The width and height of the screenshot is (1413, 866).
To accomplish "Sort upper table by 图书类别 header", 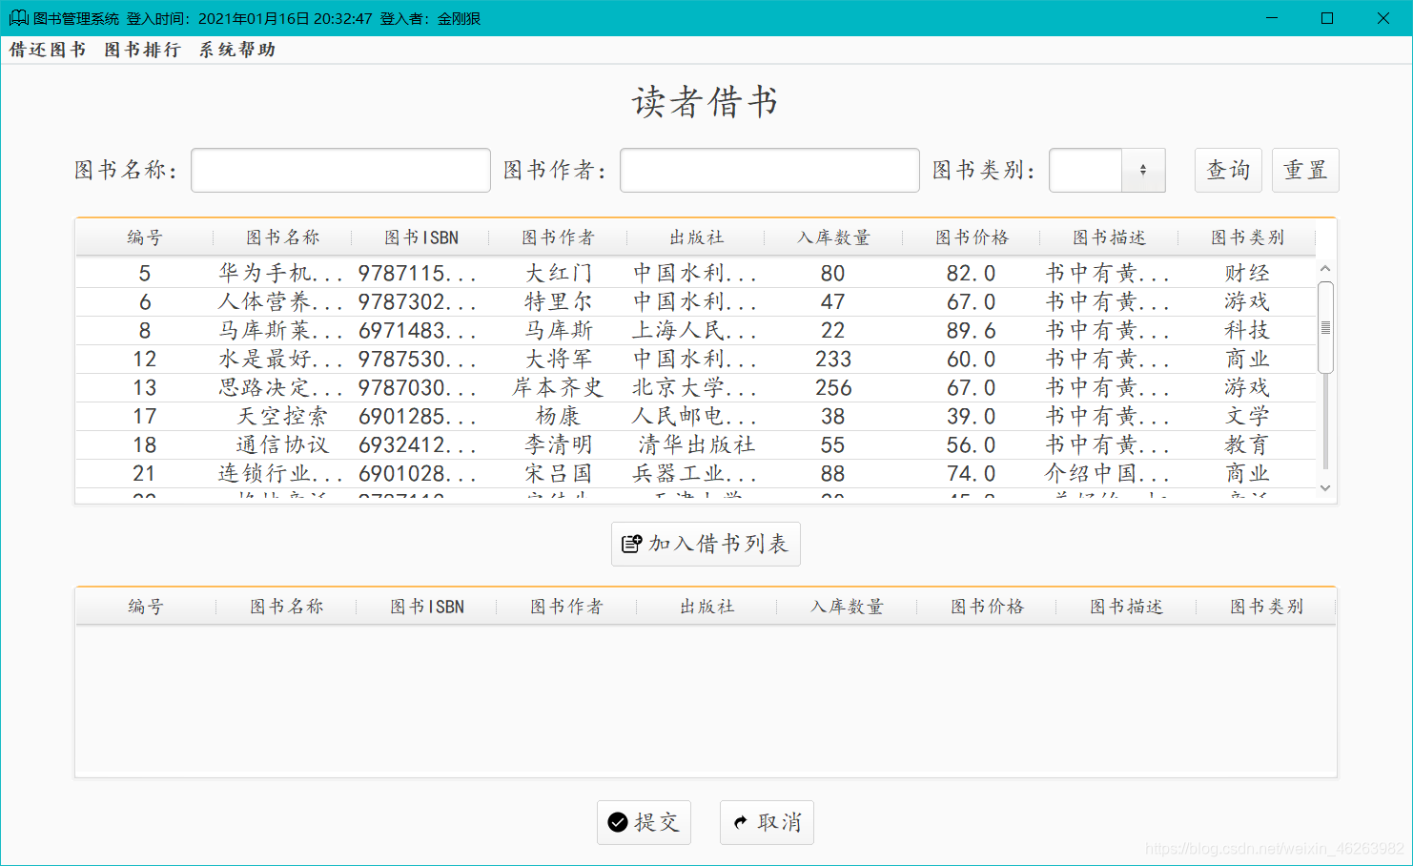I will (1247, 237).
